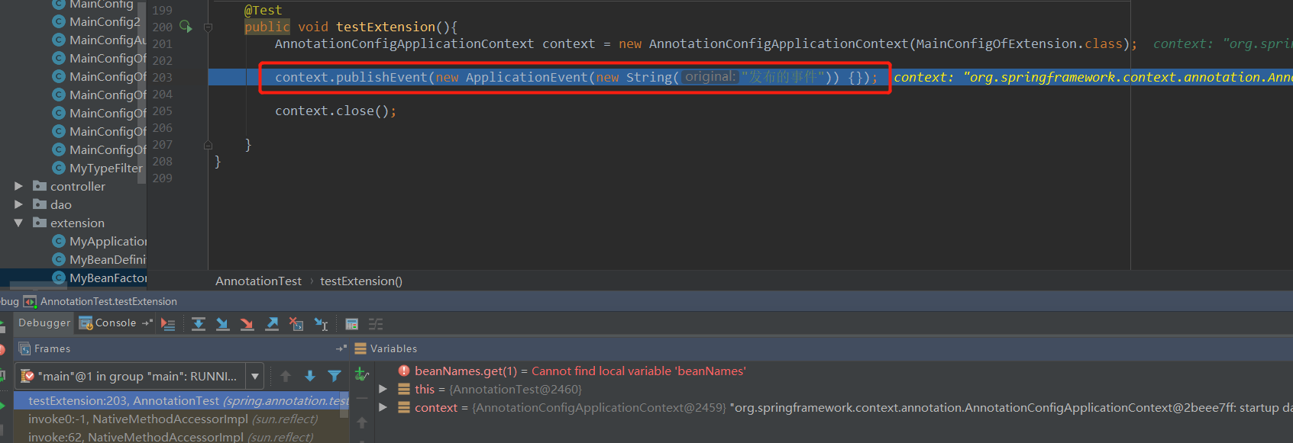Viewport: 1293px width, 443px height.
Task: Select MyBeanDefini class under extension
Action: [108, 259]
